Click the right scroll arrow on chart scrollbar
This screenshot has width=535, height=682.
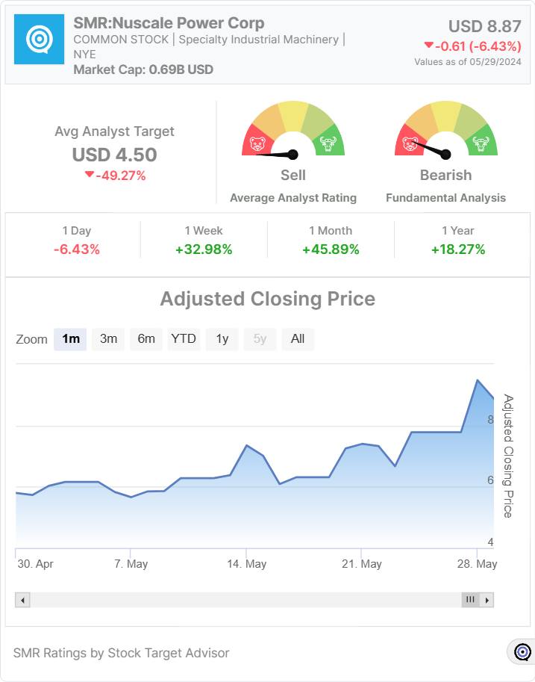coord(486,600)
